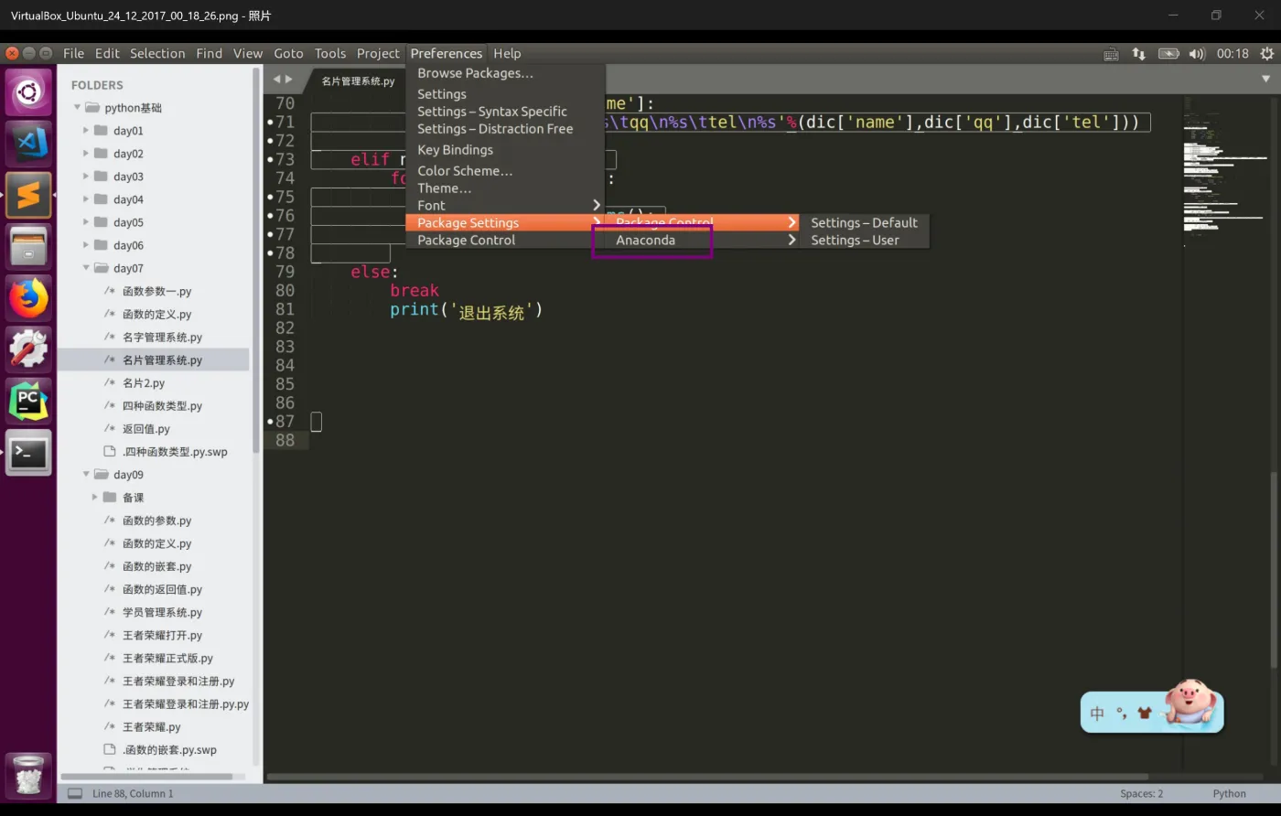Open the Help menu
Screen dimensions: 1281x816
[x=507, y=53]
